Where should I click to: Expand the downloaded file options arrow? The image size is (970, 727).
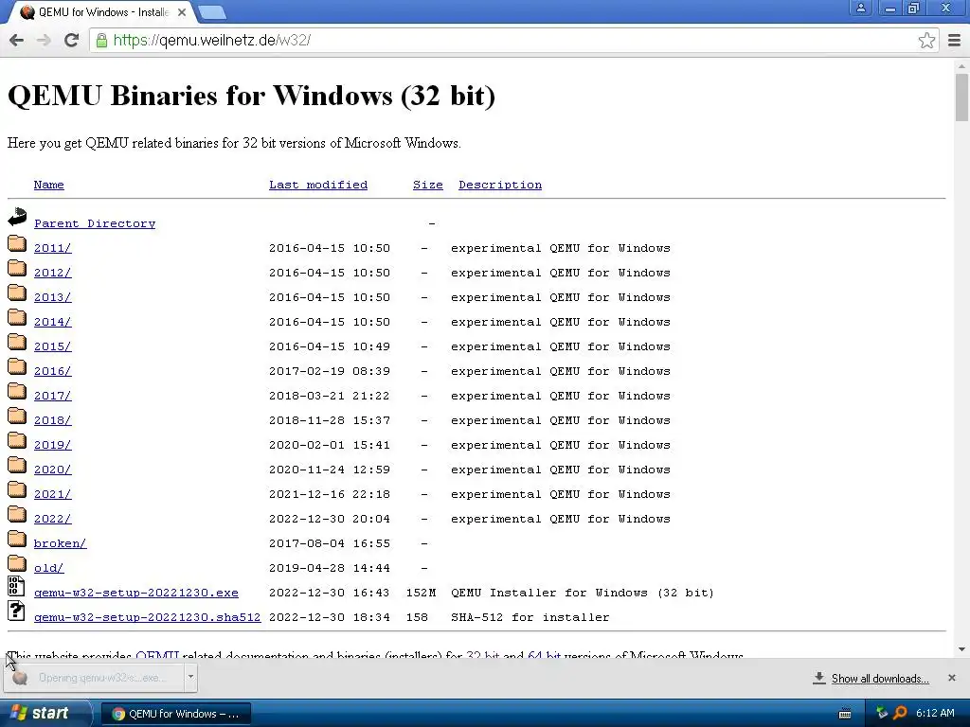[190, 676]
